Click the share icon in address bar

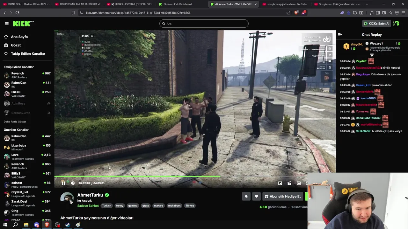(288, 13)
